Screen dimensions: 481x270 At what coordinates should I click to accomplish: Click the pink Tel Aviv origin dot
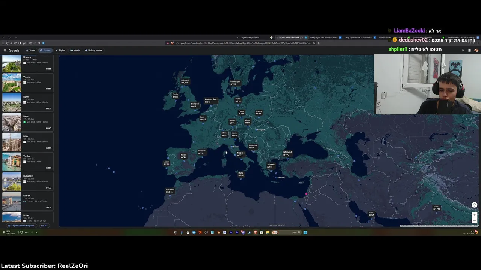[x=306, y=194]
